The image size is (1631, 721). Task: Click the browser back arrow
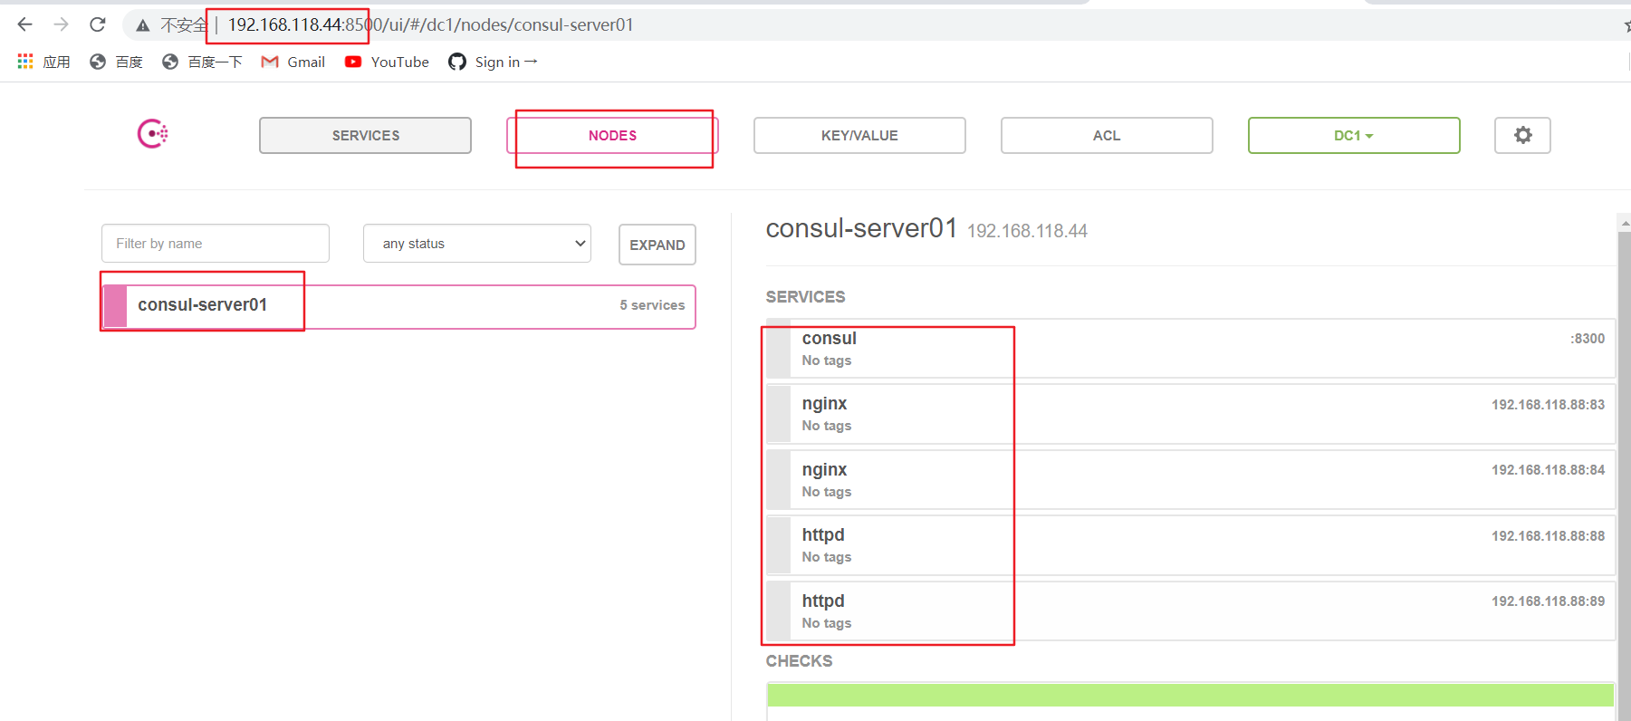point(24,24)
